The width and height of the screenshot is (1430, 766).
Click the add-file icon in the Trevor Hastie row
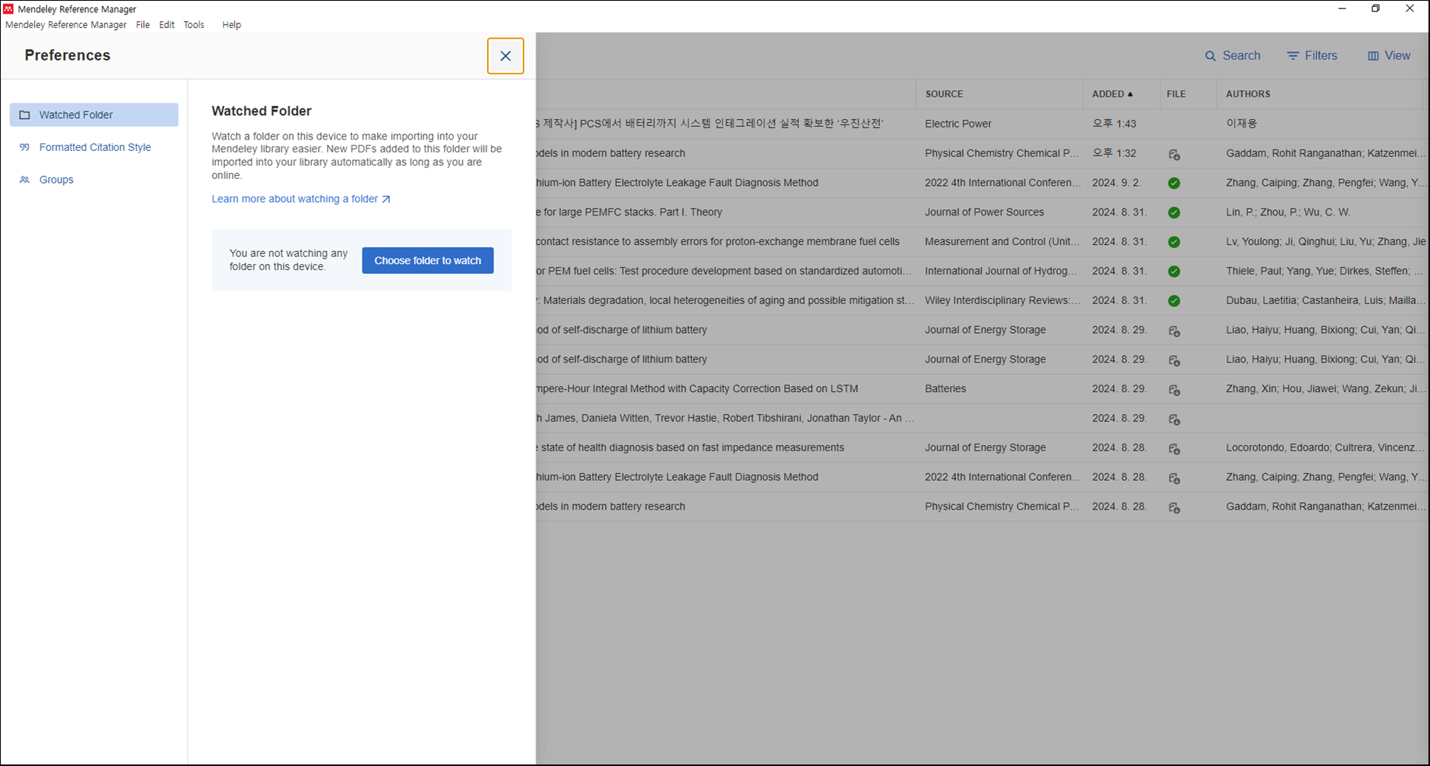pos(1174,419)
